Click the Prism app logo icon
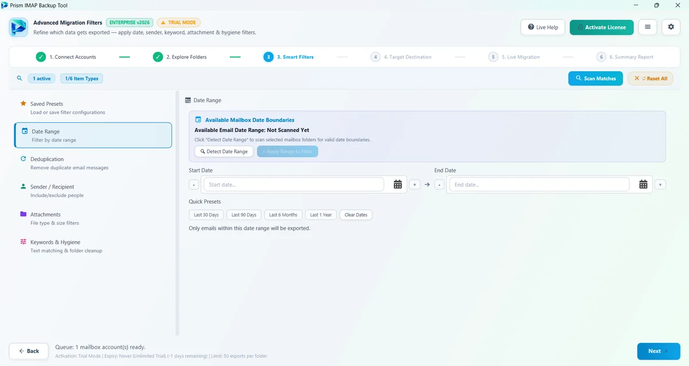Image resolution: width=689 pixels, height=366 pixels. (18, 27)
